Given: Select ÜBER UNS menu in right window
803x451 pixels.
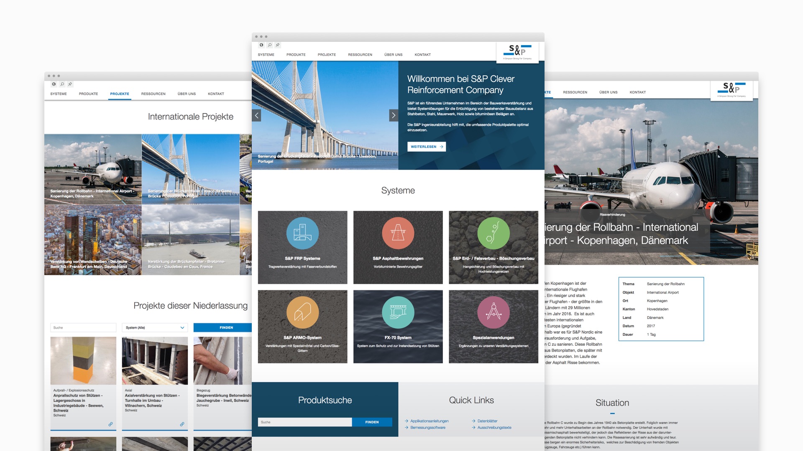Looking at the screenshot, I should 609,92.
